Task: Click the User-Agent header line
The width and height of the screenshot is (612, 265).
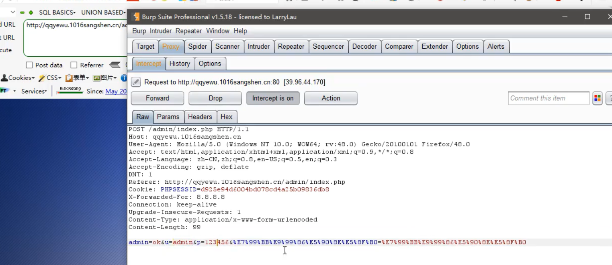Action: pyautogui.click(x=299, y=144)
